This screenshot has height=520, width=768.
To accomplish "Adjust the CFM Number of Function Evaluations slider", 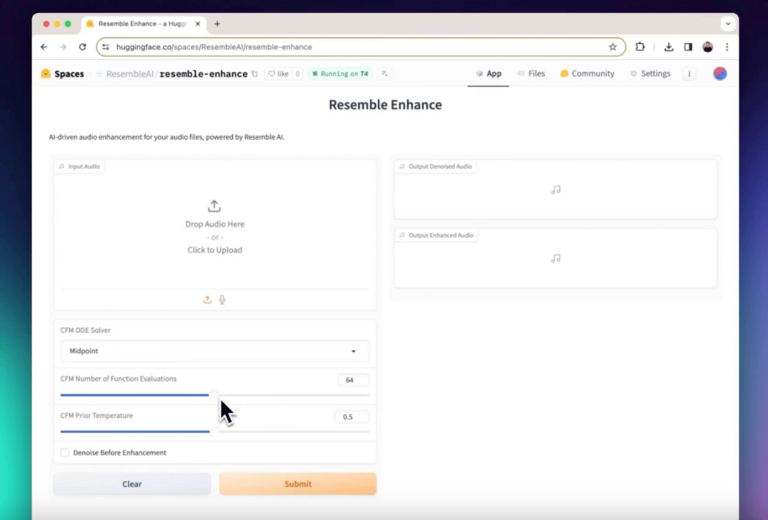I will click(215, 395).
